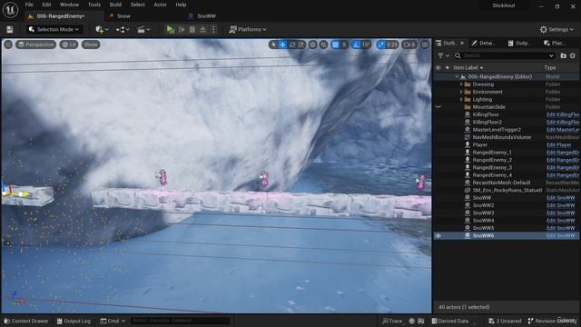This screenshot has height=327, width=581.
Task: Open the Settings dropdown
Action: (x=556, y=29)
